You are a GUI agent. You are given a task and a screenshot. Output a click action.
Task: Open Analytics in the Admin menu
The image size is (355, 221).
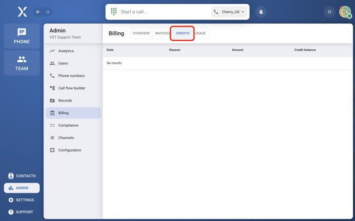click(x=73, y=51)
